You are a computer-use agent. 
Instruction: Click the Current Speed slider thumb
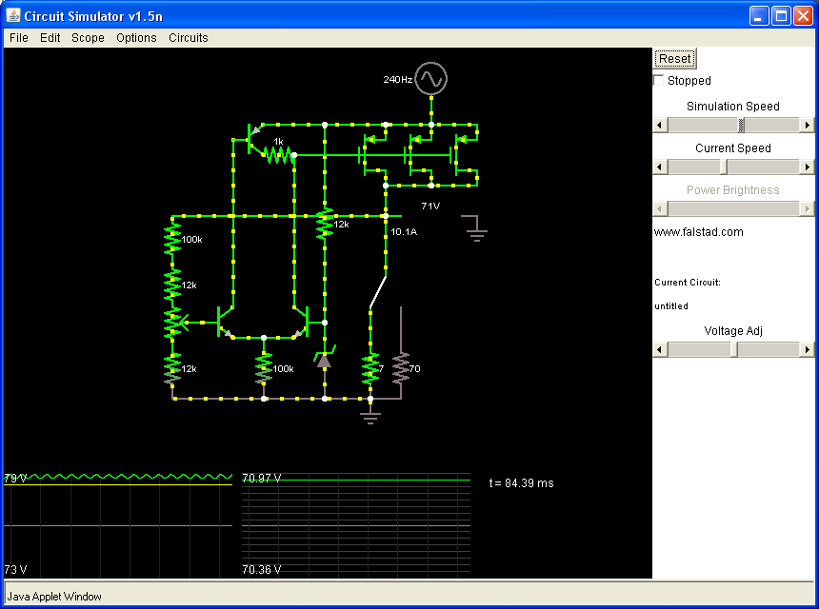coord(724,167)
